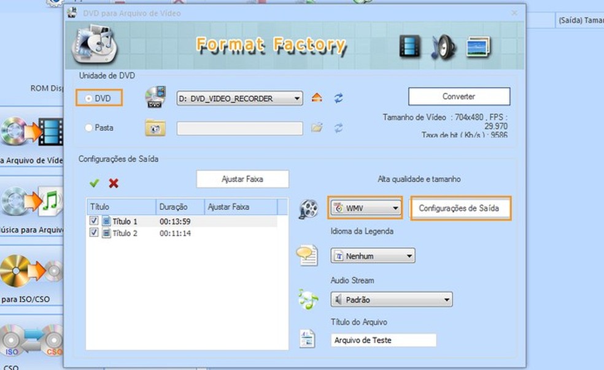Click the greyed refresh icon beside Pasta

338,128
